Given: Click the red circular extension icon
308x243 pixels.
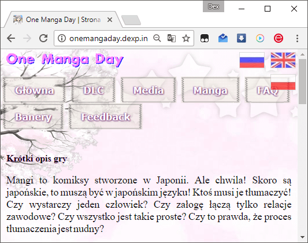Looking at the screenshot, I should [279, 38].
